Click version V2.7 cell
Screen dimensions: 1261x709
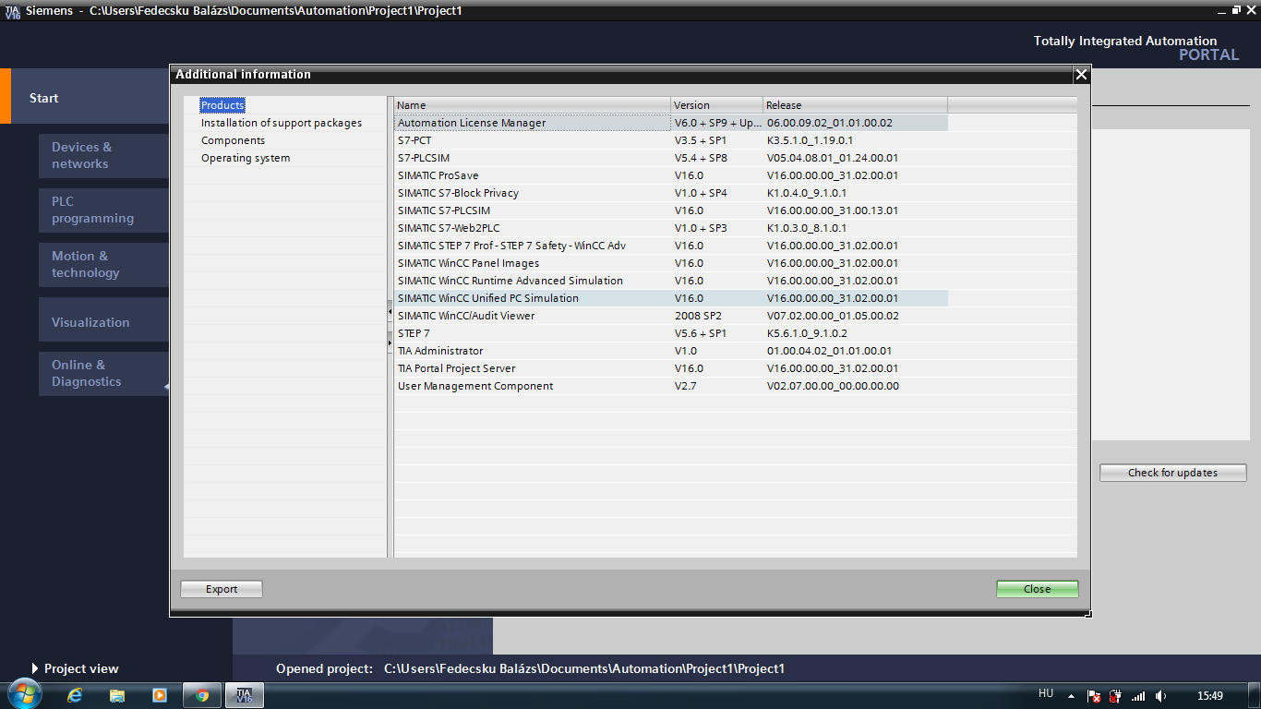(717, 386)
